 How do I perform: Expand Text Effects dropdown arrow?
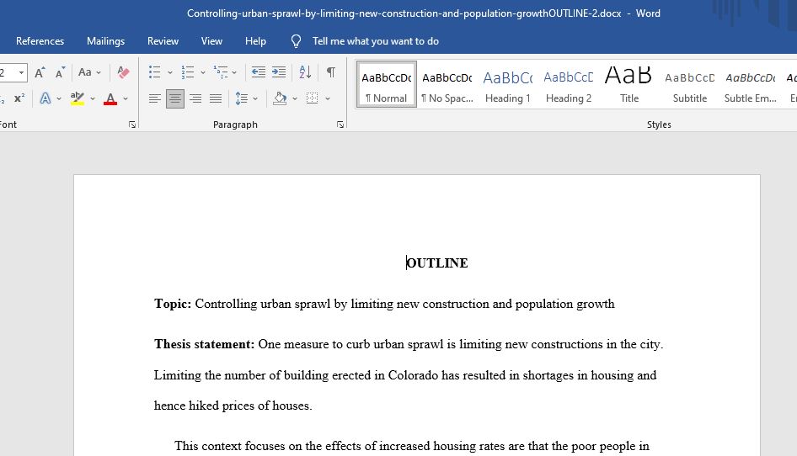(59, 98)
